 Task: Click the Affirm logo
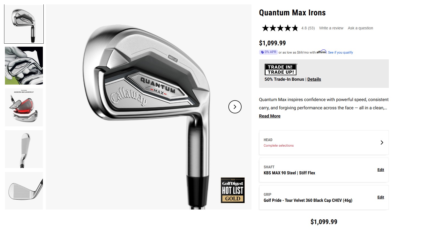(321, 52)
